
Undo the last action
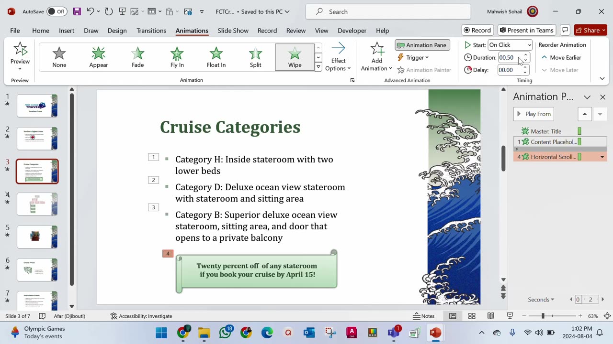[90, 11]
